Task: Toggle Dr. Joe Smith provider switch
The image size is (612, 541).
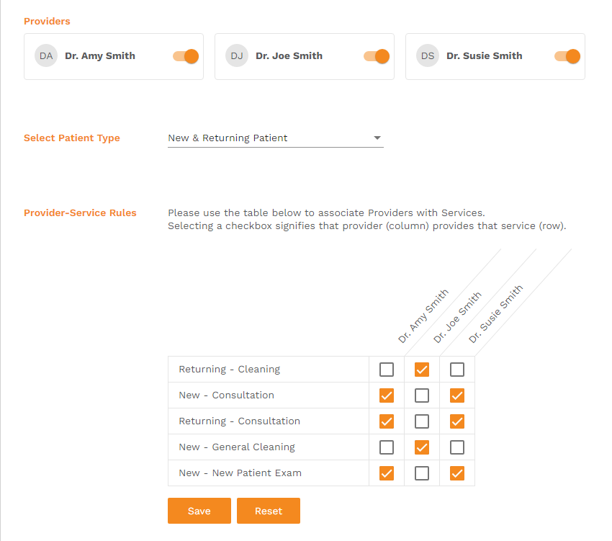Action: click(377, 56)
